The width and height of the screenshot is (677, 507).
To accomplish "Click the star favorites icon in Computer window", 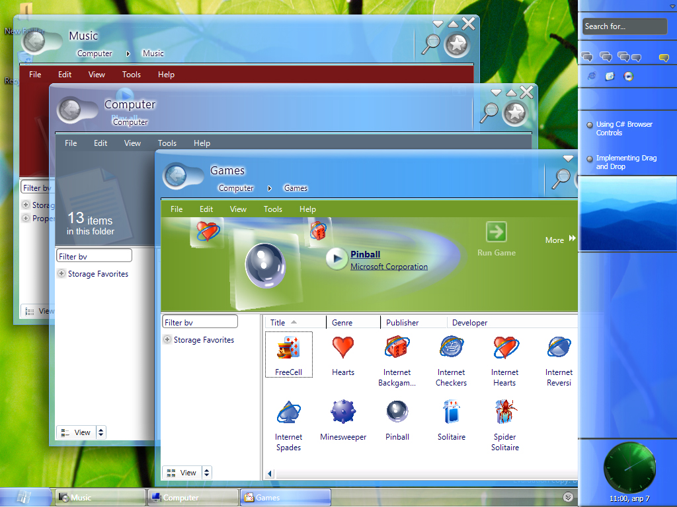I will tap(516, 114).
